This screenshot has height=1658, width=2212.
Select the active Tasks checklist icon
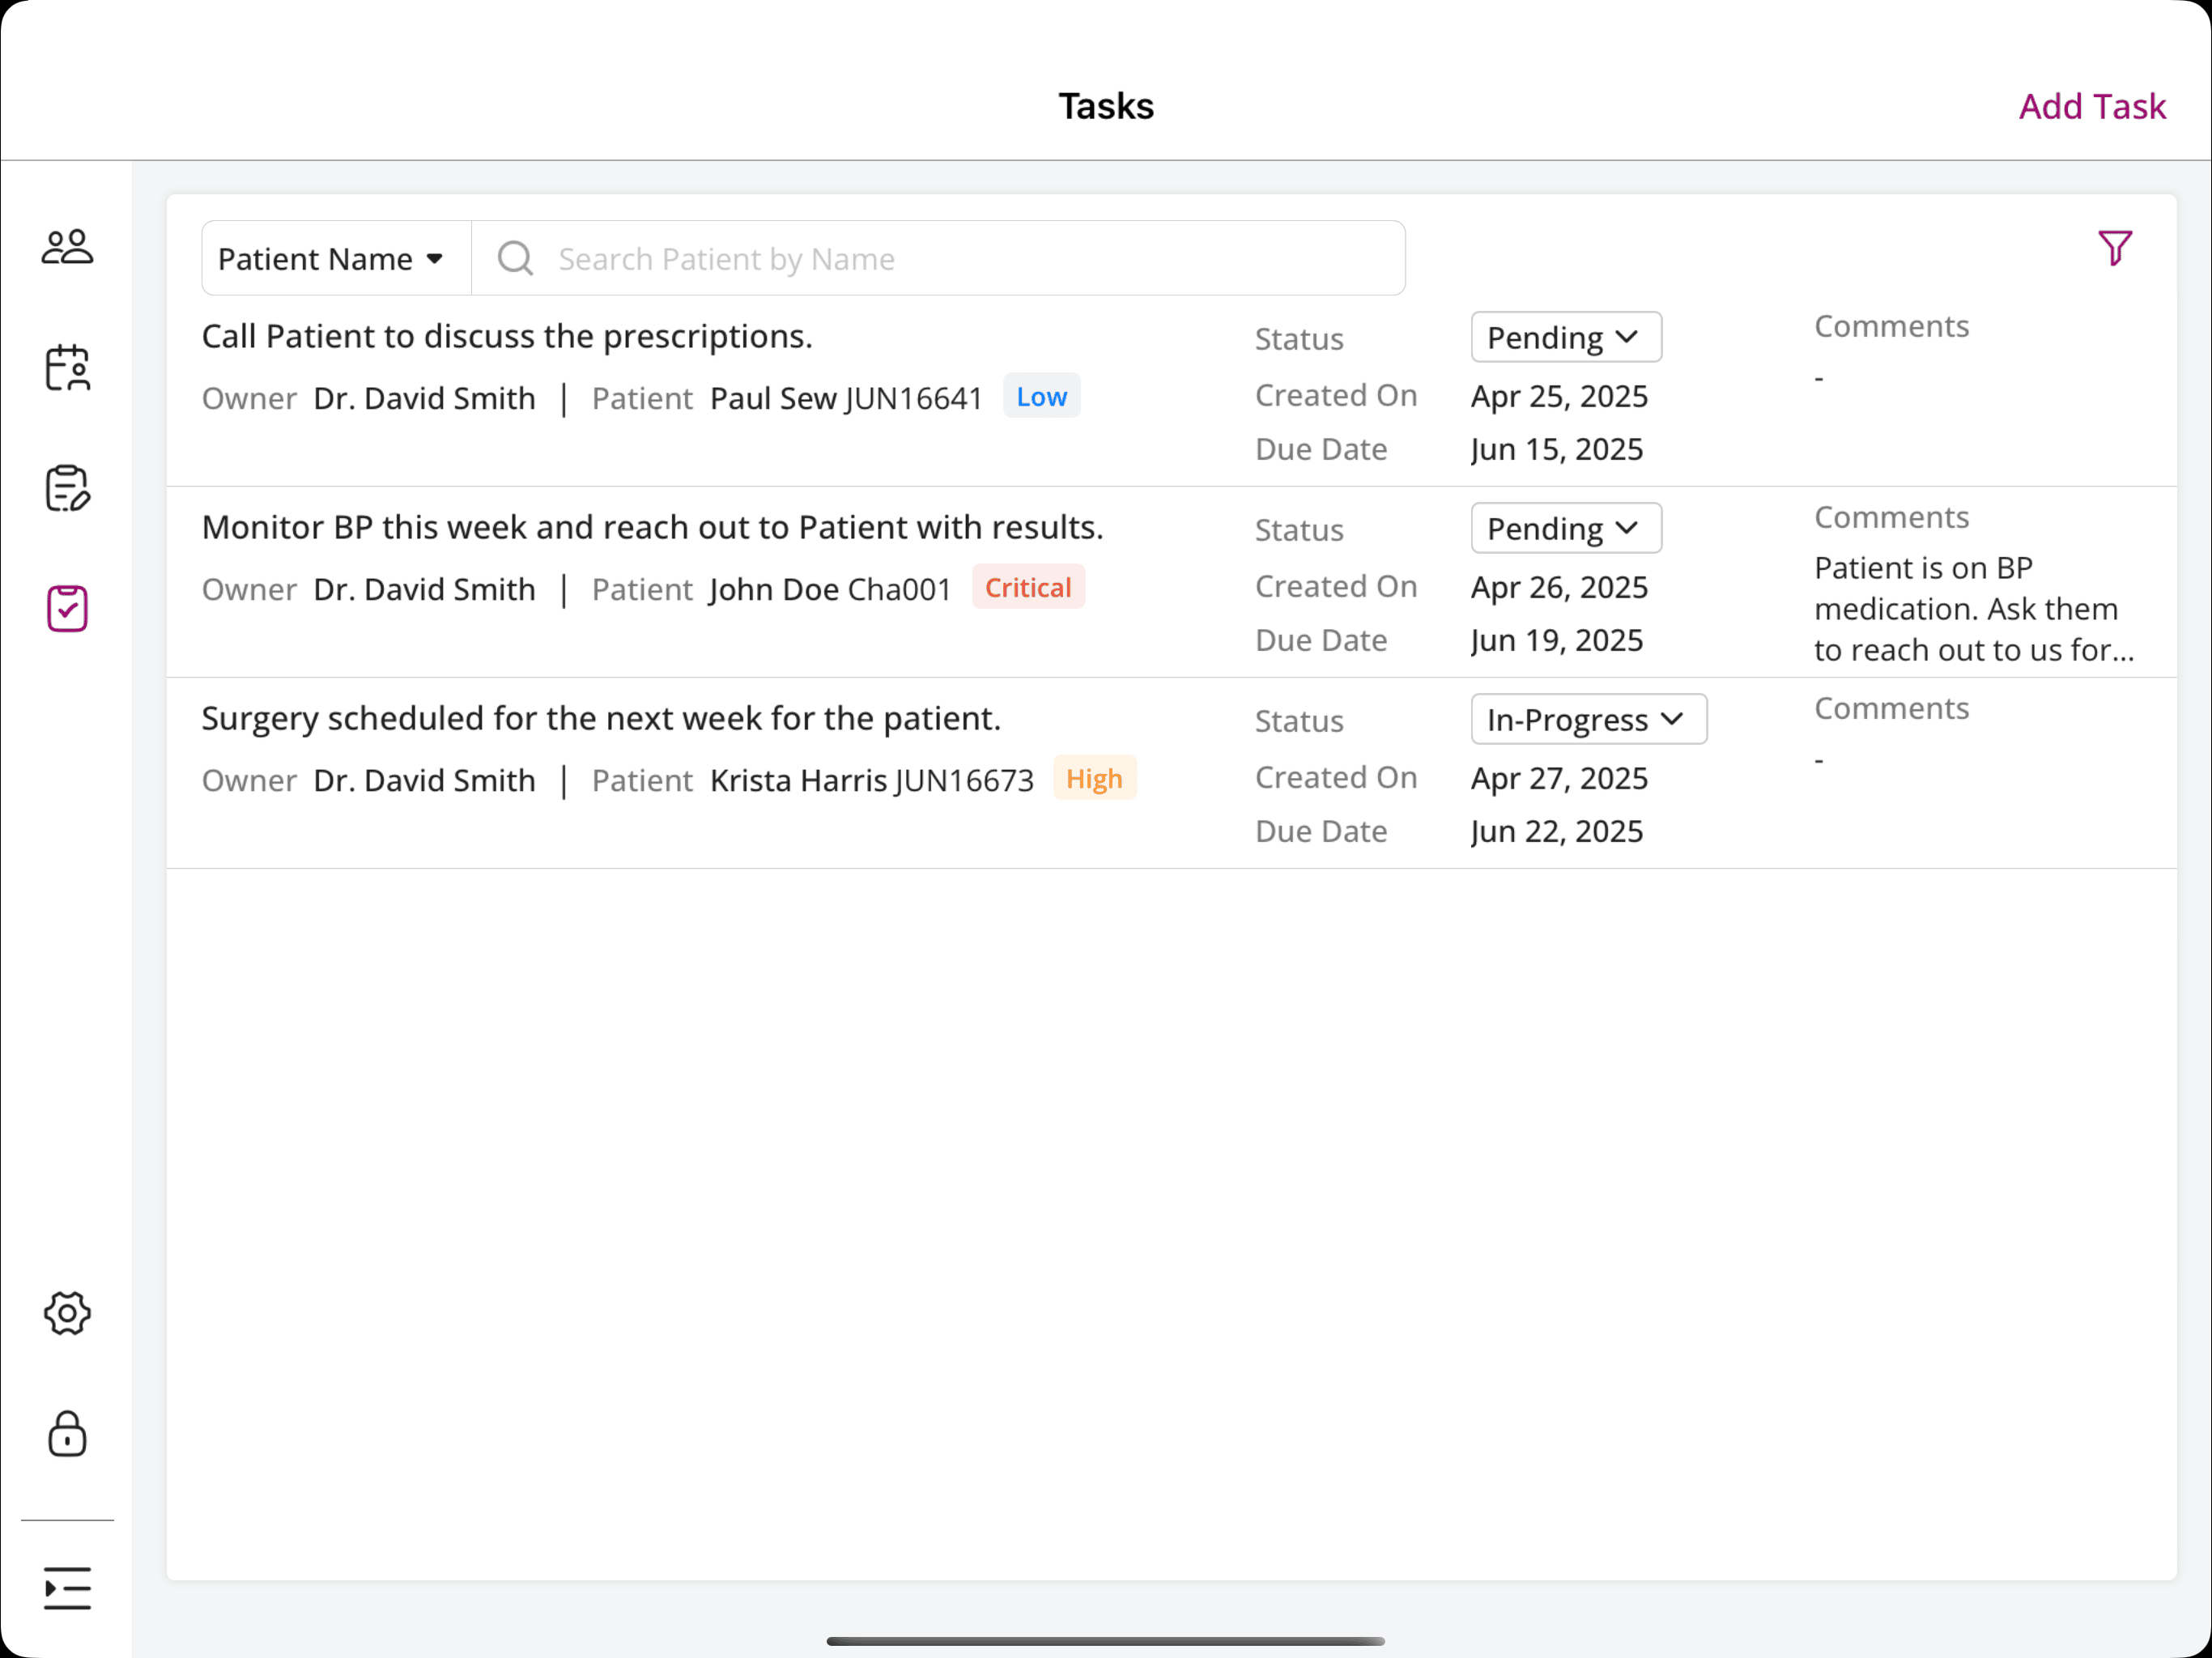(x=66, y=609)
